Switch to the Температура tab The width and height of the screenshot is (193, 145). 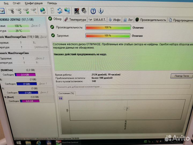(x=75, y=20)
